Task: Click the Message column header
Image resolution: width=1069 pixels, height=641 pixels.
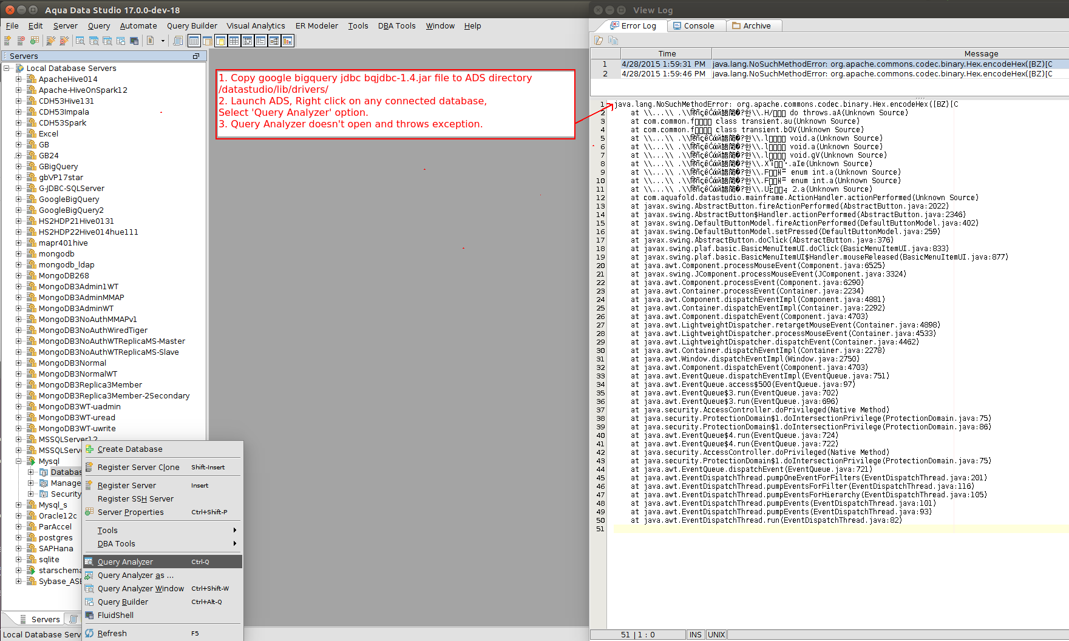Action: [981, 53]
